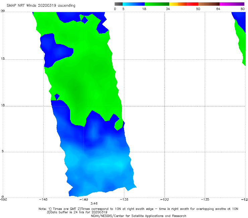Click the latitude axis label '20'
Viewport: 248px width, 218px height.
pyautogui.click(x=3, y=11)
